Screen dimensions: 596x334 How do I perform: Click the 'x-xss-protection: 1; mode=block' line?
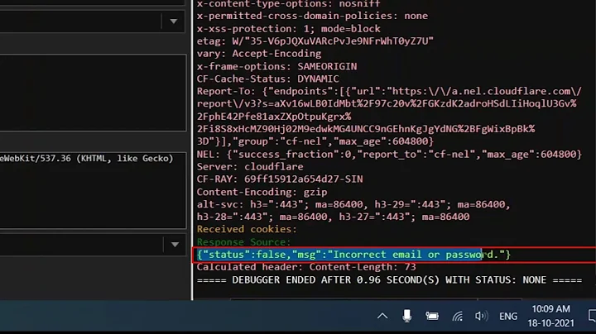click(x=289, y=29)
